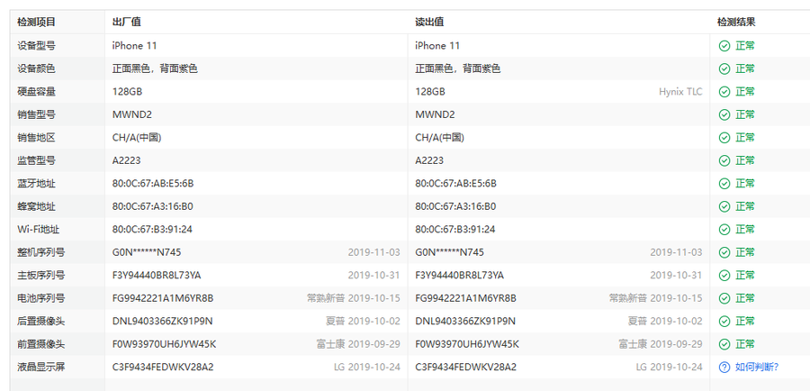Click factory Wi-Fi address 80:0C:67:B3:91:24
Screen dimensions: 810x391
tap(152, 229)
